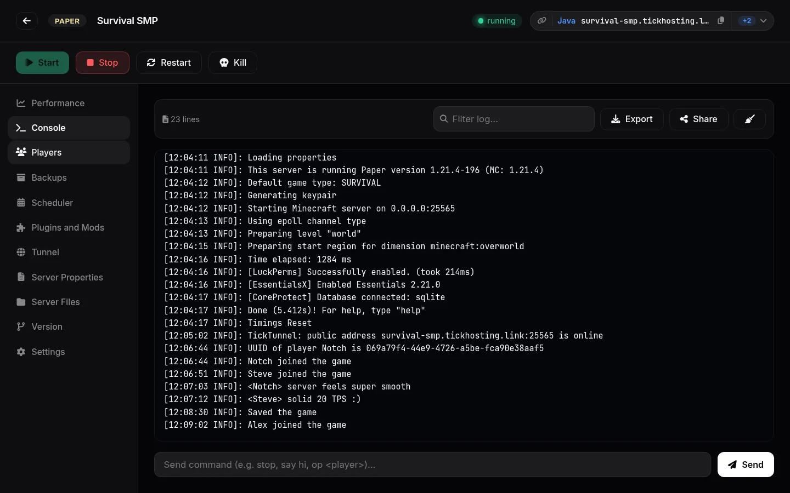The image size is (790, 493).
Task: Open the Tunnel section
Action: pos(69,252)
